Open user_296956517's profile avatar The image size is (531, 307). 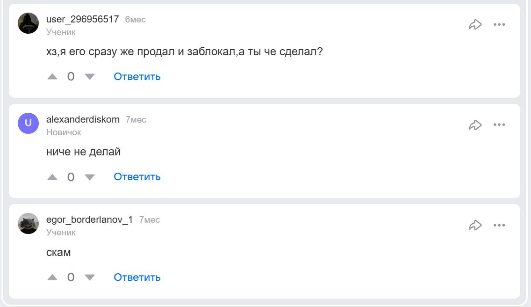[x=28, y=23]
